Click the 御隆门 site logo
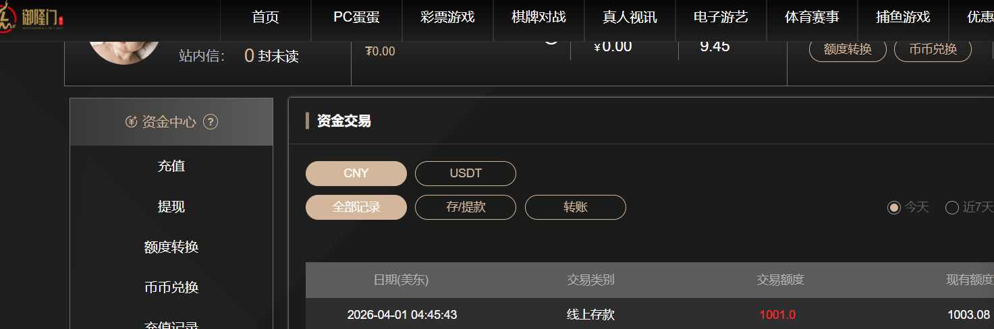The image size is (994, 329). coord(32,17)
